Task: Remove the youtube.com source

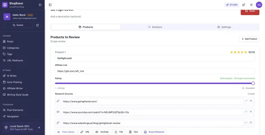Action: coord(251,112)
